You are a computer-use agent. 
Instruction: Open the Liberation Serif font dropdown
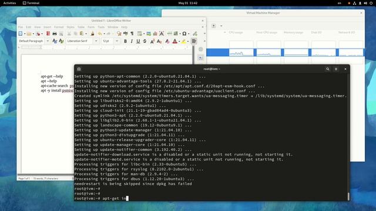click(96, 41)
